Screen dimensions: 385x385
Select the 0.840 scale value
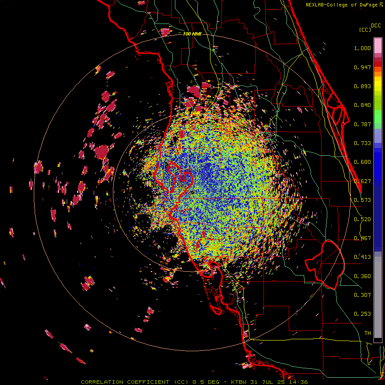[x=362, y=105]
